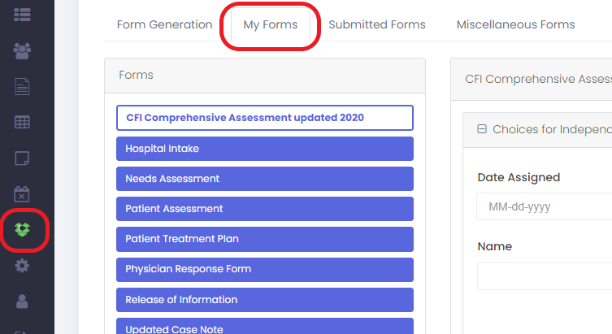Select CFI Comprehensive Assessment updated 2020 form

(x=264, y=118)
